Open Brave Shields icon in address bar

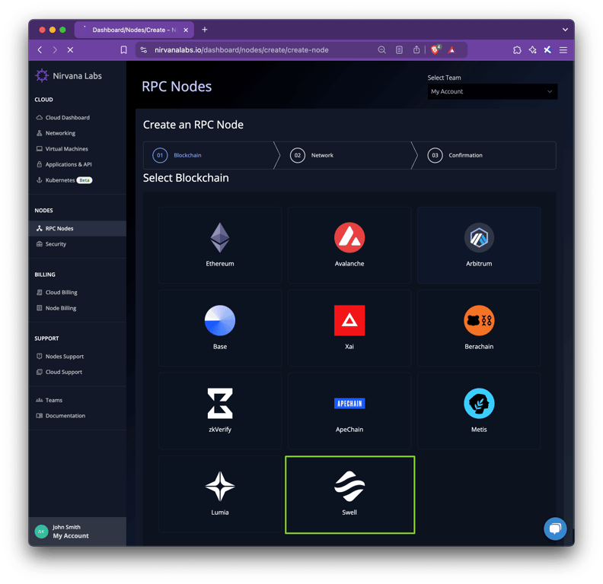coord(435,49)
